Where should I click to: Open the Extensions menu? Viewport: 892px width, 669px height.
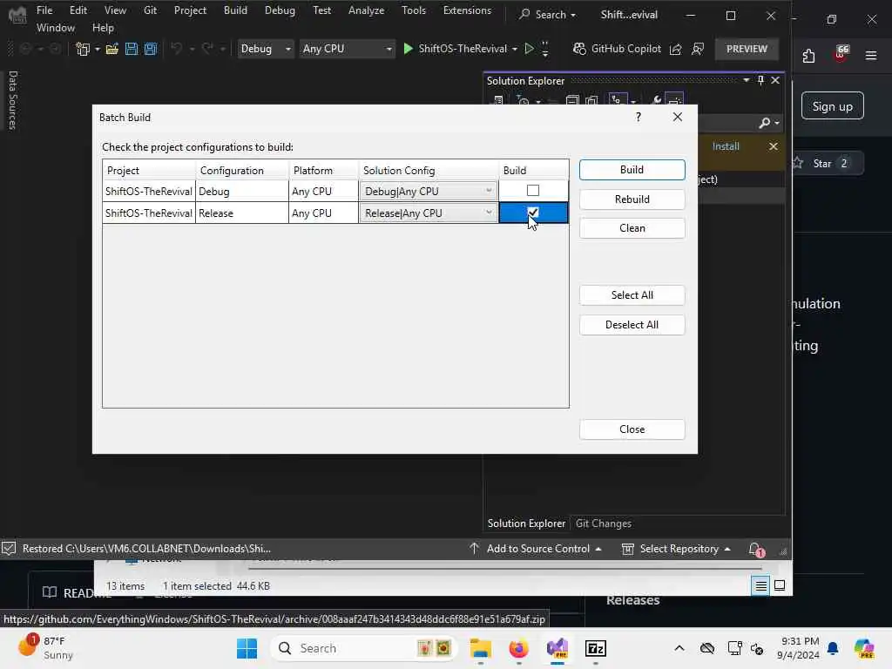coord(467,10)
